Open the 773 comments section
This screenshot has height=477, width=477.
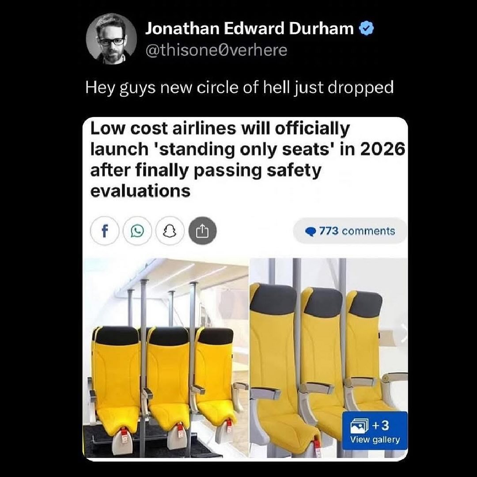(350, 231)
